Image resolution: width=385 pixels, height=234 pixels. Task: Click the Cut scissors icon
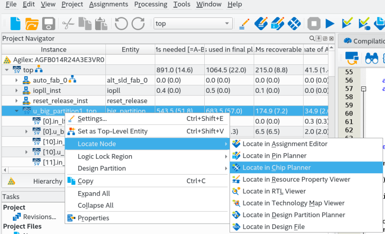[x=68, y=24]
